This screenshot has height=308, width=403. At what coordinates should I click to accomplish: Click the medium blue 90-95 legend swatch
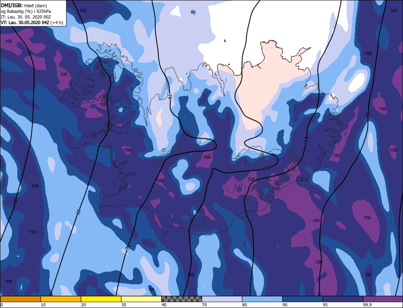click(x=303, y=299)
